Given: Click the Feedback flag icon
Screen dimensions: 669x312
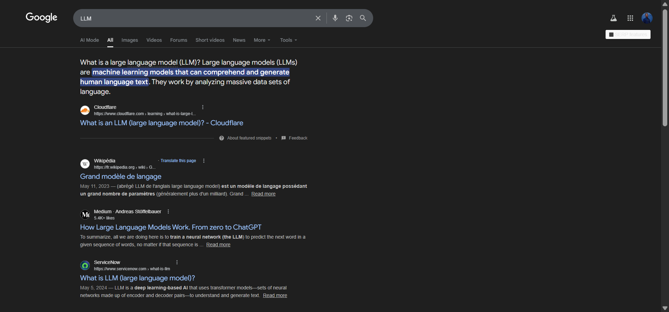Looking at the screenshot, I should [284, 138].
